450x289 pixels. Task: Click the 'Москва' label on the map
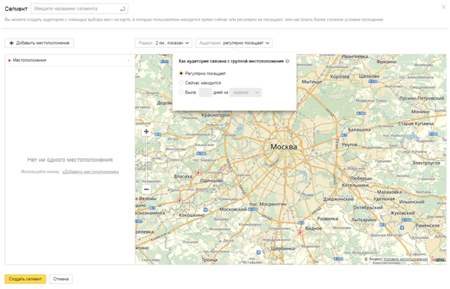284,147
